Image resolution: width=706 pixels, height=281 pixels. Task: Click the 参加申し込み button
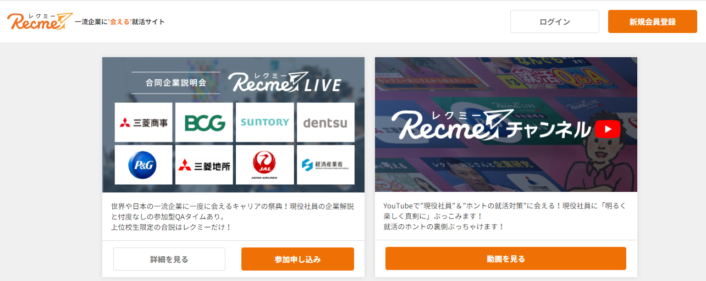297,259
